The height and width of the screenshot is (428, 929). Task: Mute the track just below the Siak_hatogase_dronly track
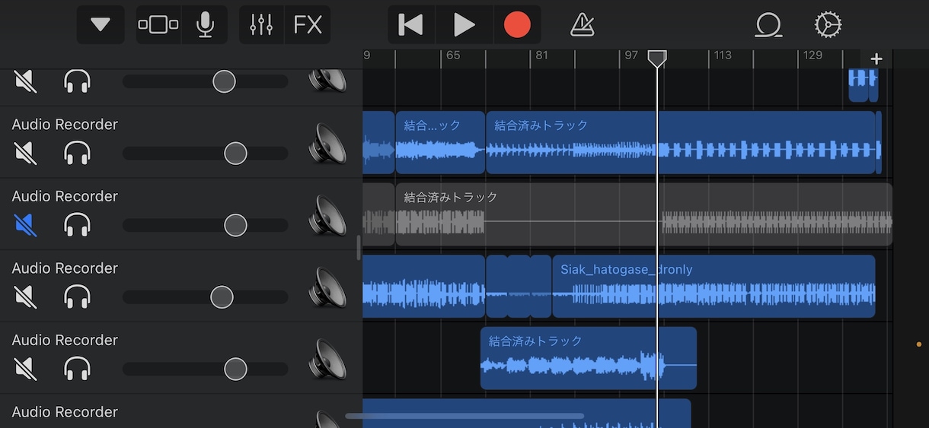tap(25, 369)
